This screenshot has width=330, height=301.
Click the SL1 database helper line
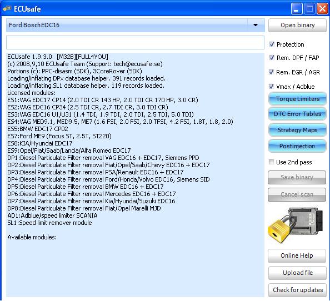click(86, 86)
